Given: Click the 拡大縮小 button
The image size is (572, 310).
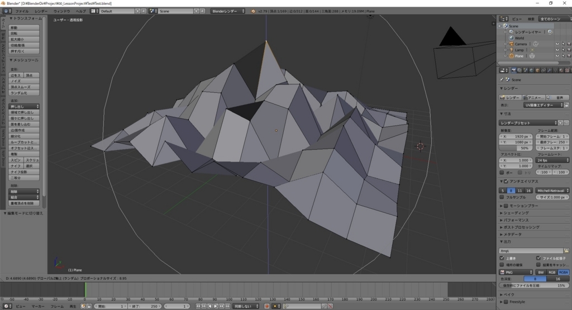Looking at the screenshot, I should (23, 39).
